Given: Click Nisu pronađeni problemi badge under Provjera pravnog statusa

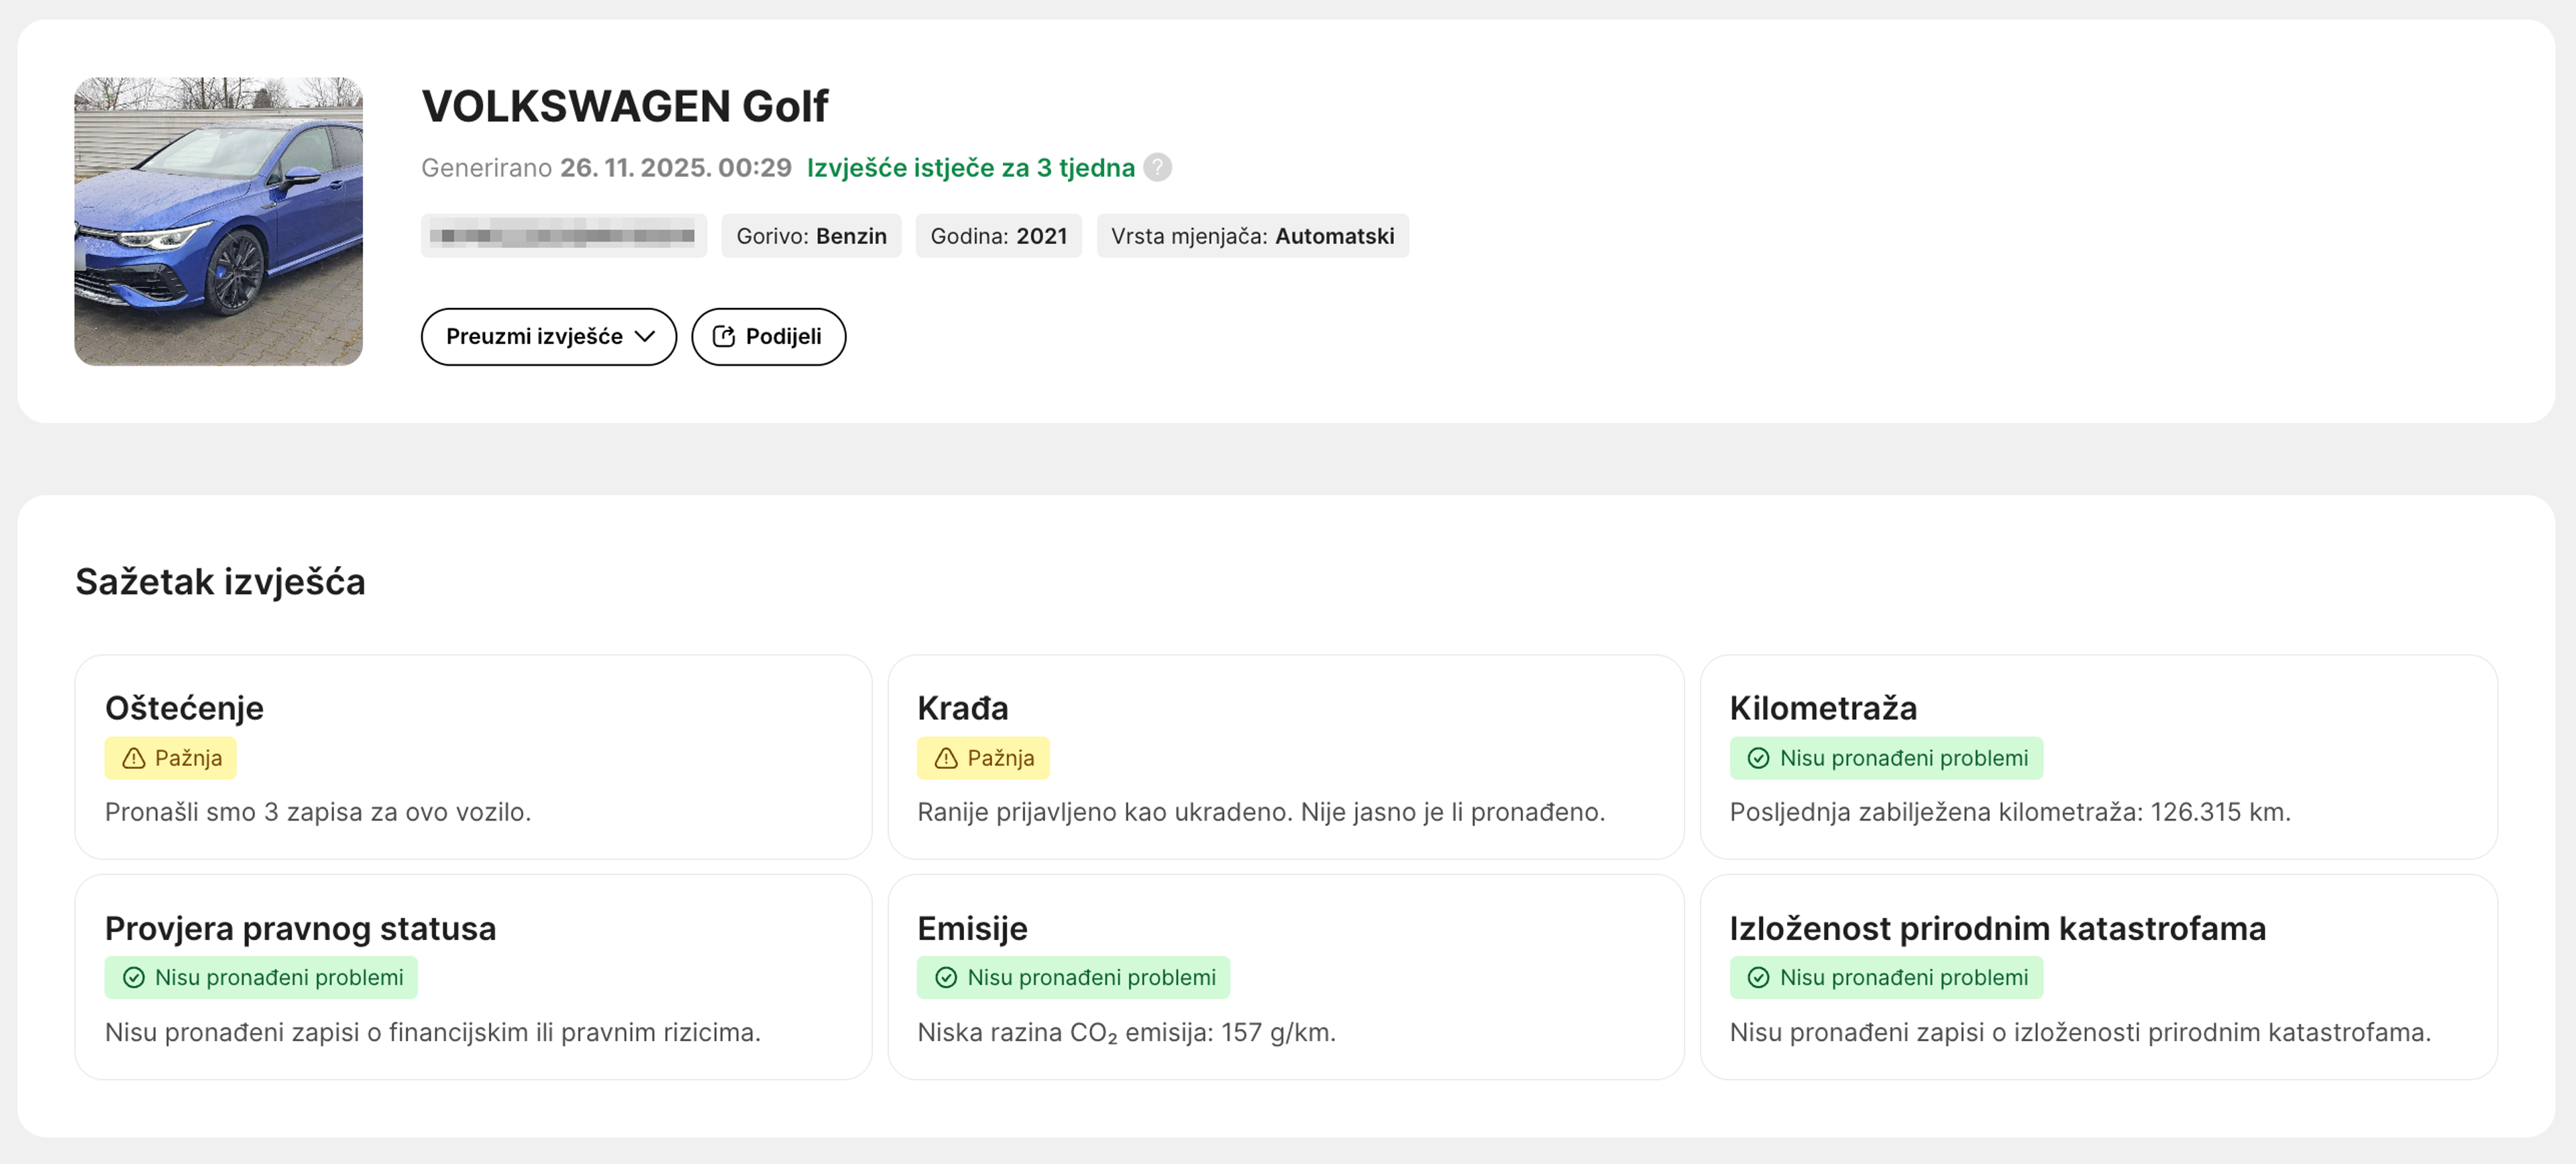Looking at the screenshot, I should [261, 977].
